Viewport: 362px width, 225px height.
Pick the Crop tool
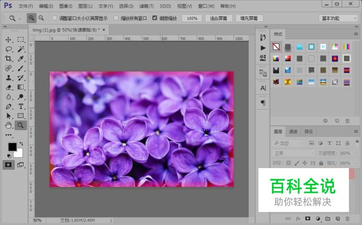tap(8, 58)
